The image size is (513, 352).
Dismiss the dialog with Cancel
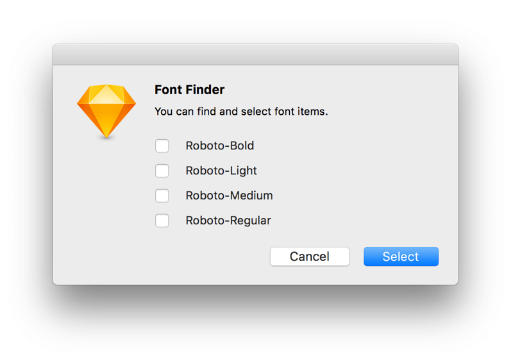point(310,256)
